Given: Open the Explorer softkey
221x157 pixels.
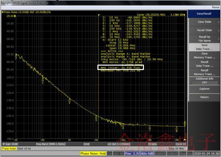Looking at the screenshot, I should coord(204,89).
